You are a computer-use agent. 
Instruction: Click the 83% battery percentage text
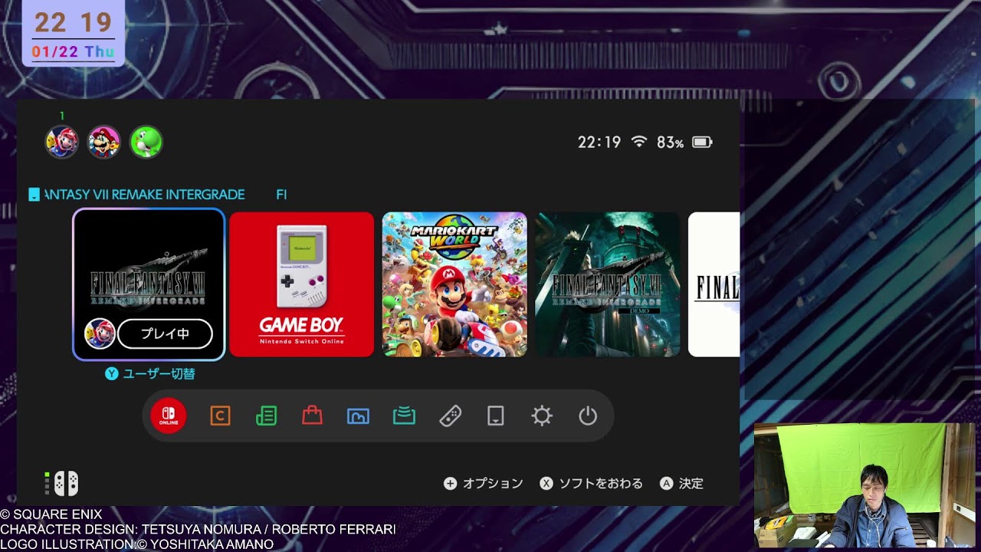click(670, 143)
